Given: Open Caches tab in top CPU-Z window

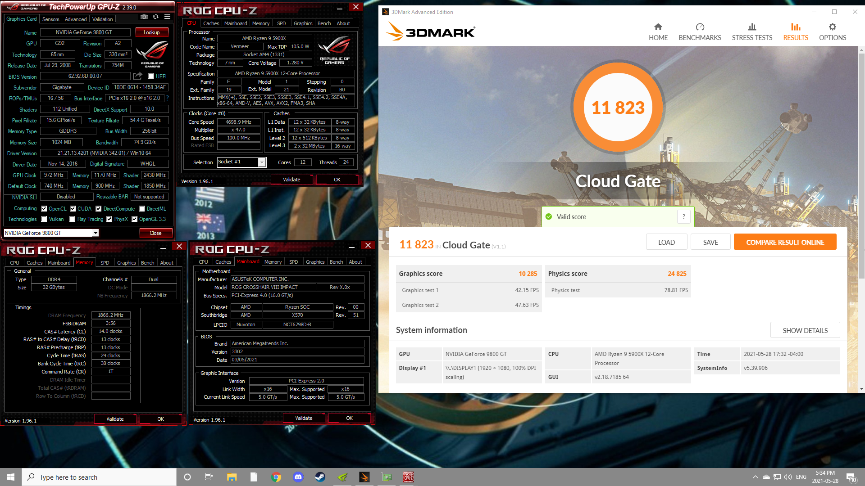Looking at the screenshot, I should [211, 23].
